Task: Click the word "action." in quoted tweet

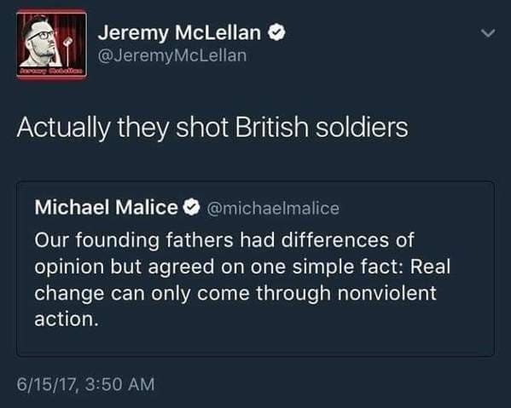Action: [67, 319]
